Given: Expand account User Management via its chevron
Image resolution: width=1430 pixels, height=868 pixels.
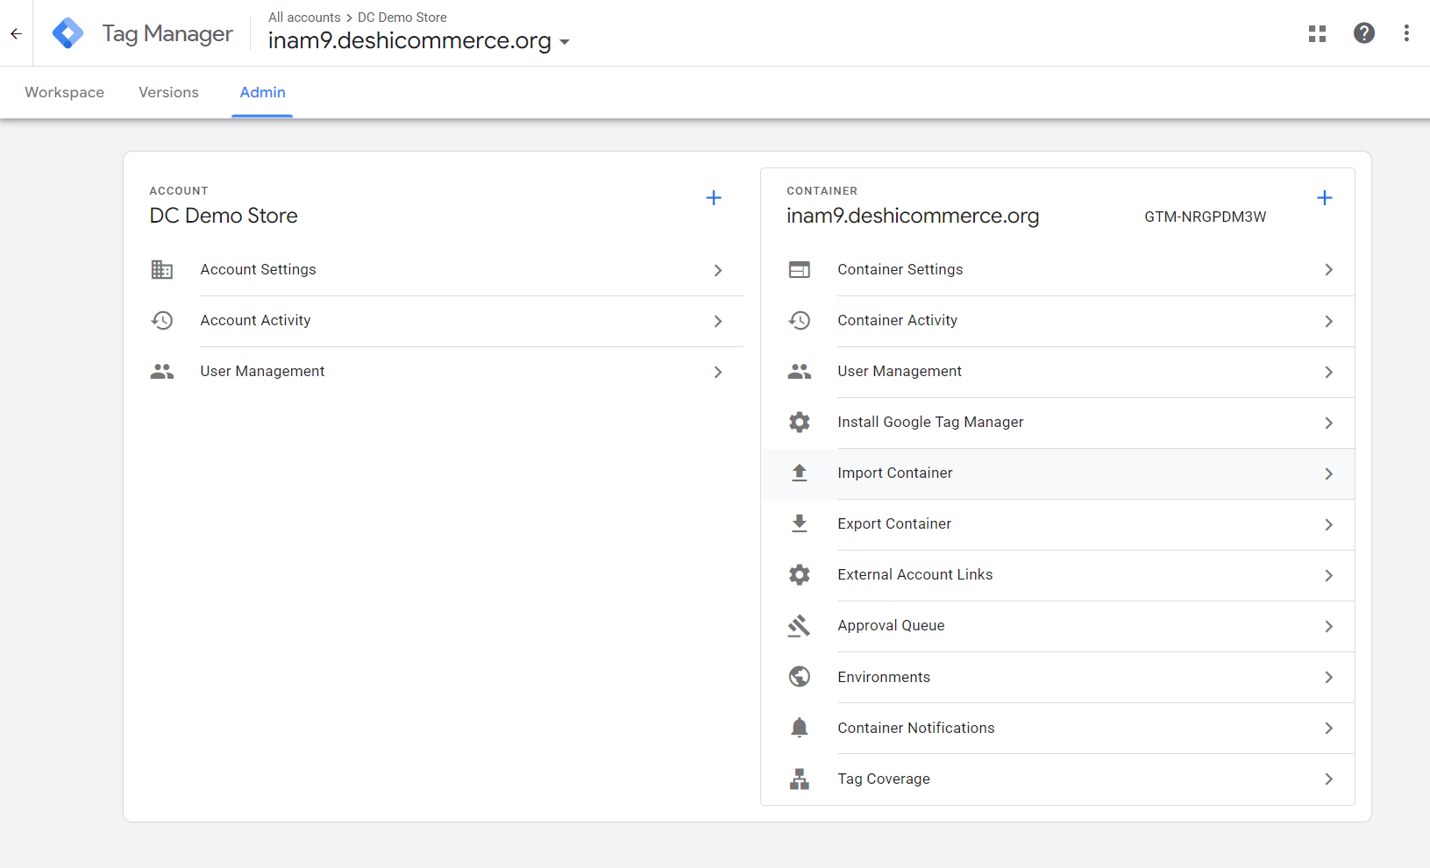Looking at the screenshot, I should (x=718, y=372).
